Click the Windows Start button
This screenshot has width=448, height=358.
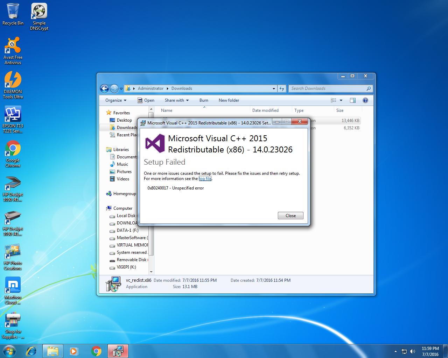9,351
